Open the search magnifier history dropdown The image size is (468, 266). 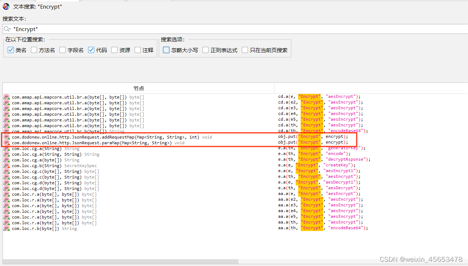[7, 29]
